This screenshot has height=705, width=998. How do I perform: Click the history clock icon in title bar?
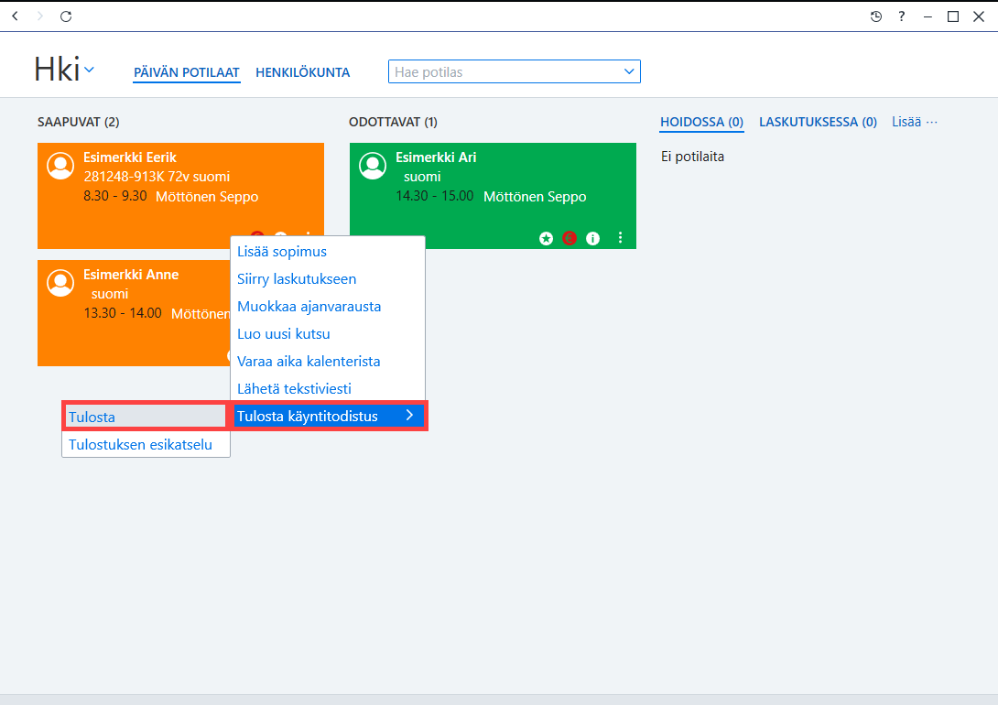876,16
